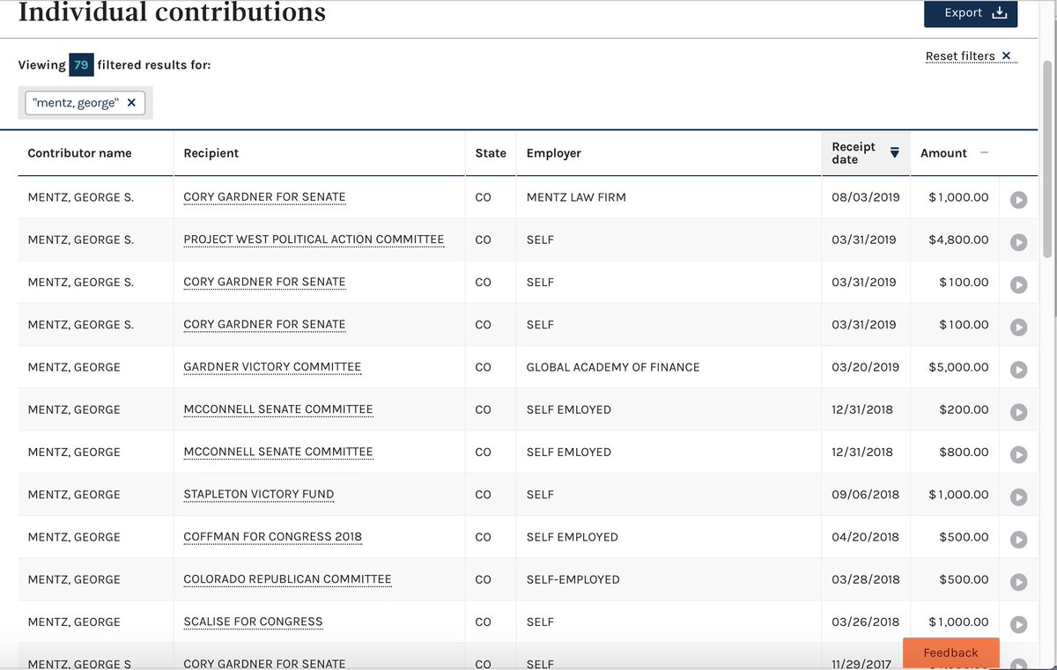
Task: Open Cory Gardner for Senate link dated 08/03/2019
Action: point(264,197)
